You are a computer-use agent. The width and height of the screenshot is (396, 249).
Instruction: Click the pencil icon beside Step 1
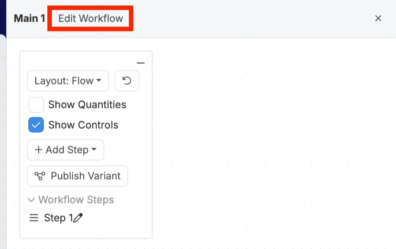(x=78, y=218)
